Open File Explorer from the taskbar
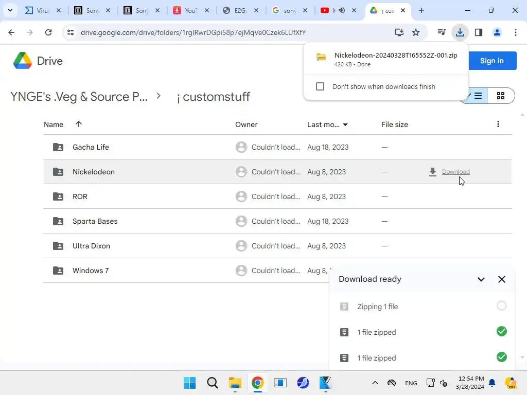The width and height of the screenshot is (527, 395). [x=235, y=383]
